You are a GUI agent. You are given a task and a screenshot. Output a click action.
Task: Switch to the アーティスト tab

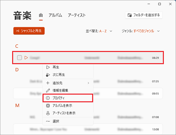[77, 15]
